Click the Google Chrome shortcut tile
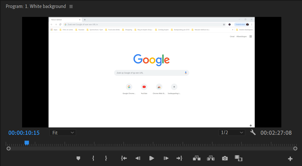This screenshot has height=166, width=302. pos(129,89)
